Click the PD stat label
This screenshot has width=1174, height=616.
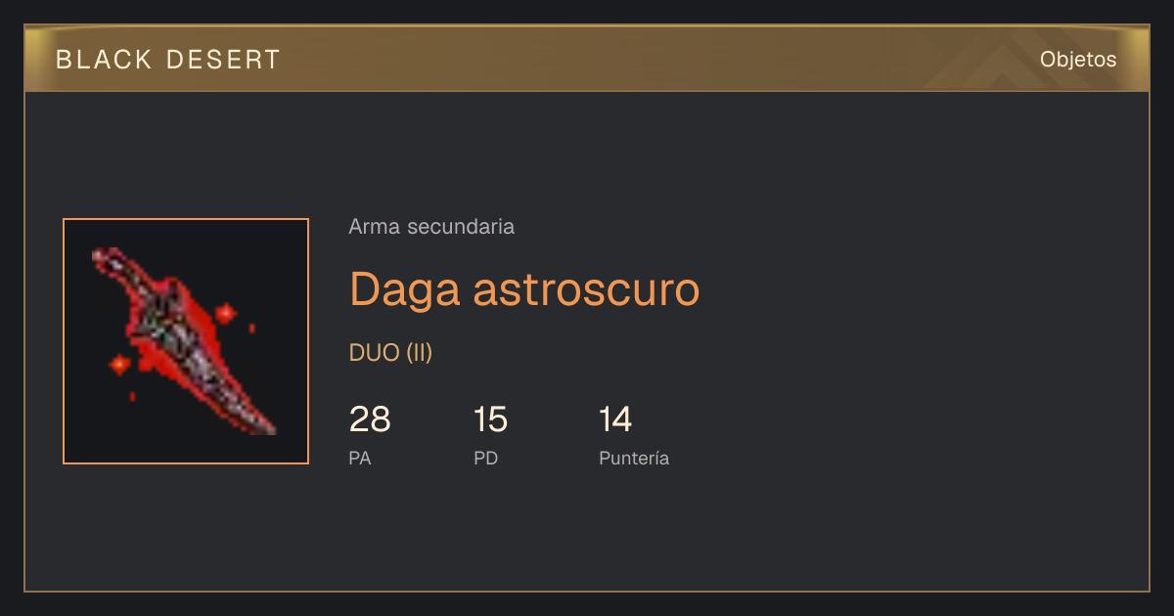[486, 458]
